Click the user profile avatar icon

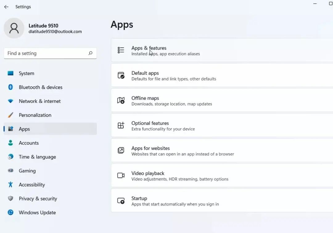click(14, 28)
